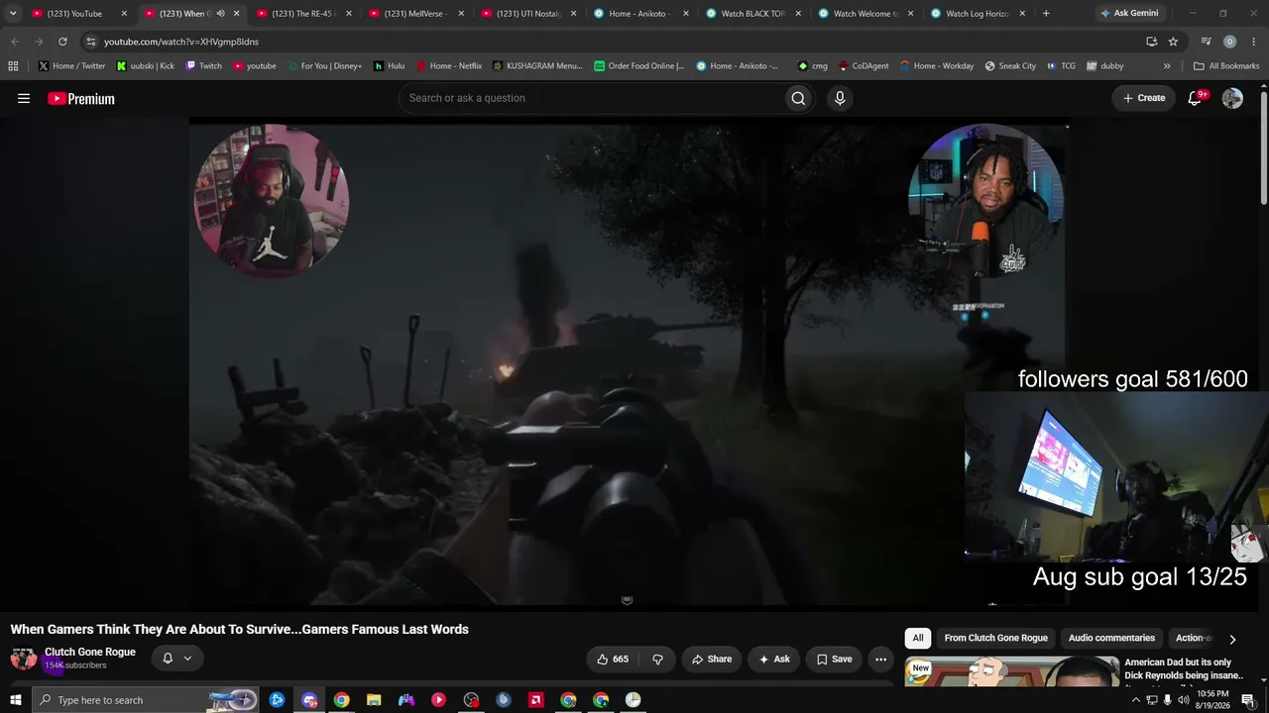Mute the audio on the playing tab
This screenshot has height=713, width=1269.
pos(220,14)
